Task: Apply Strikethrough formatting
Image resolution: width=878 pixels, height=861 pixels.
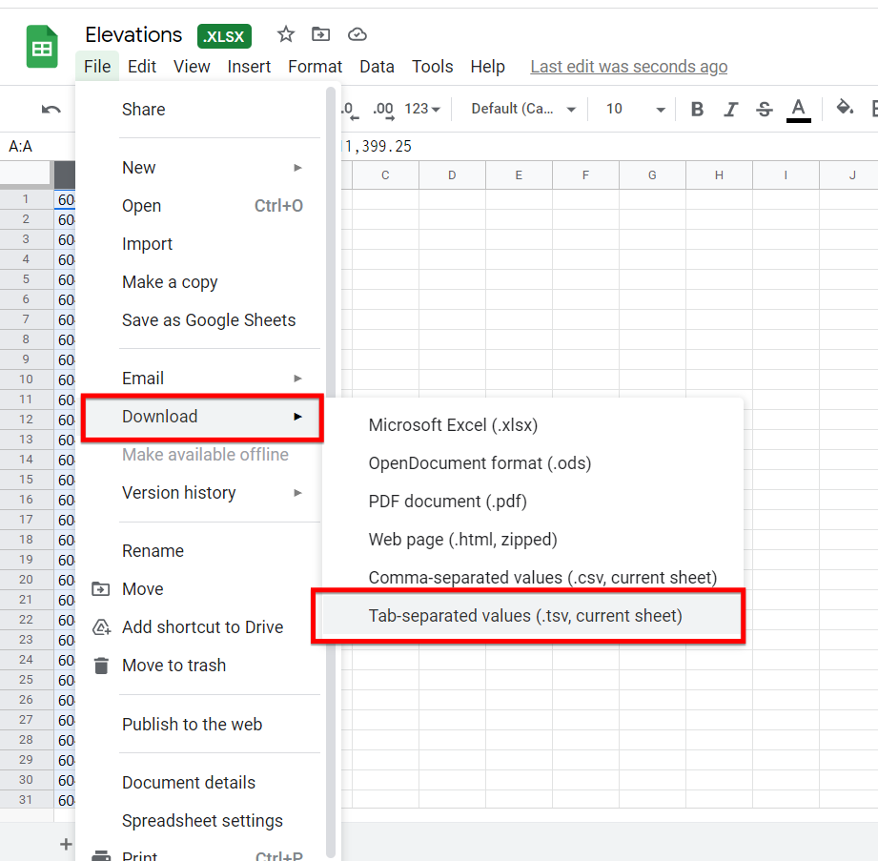Action: [765, 110]
